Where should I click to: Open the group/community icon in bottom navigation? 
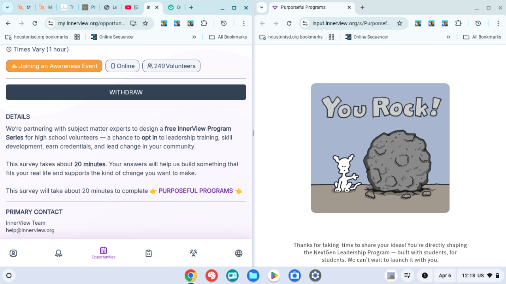coord(193,253)
